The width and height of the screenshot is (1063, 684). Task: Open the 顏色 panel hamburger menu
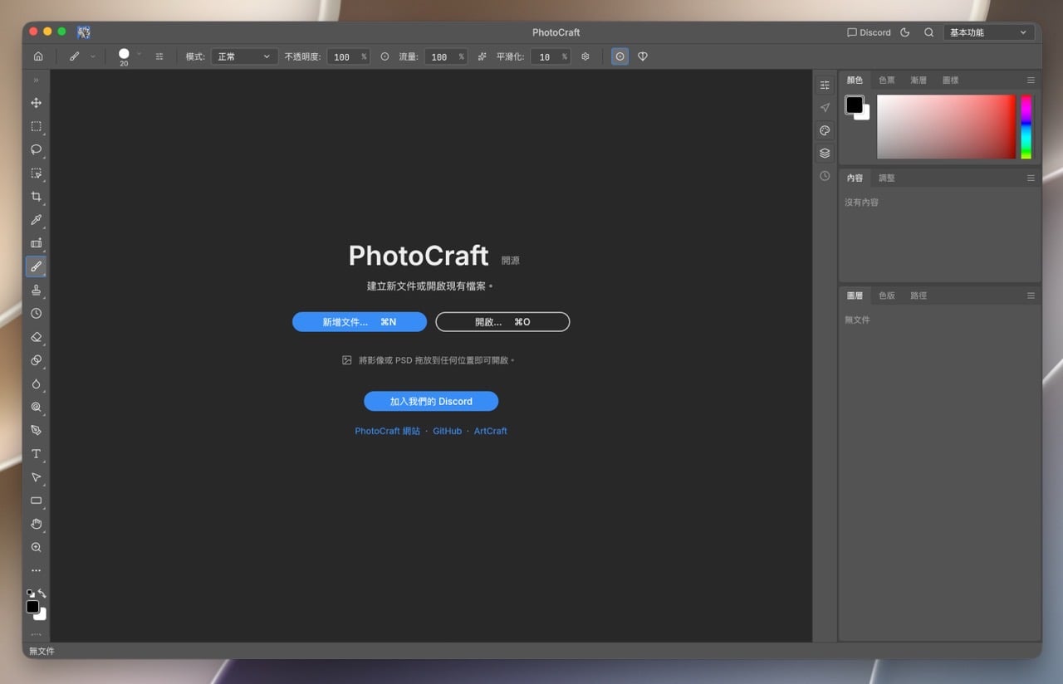tap(1031, 81)
